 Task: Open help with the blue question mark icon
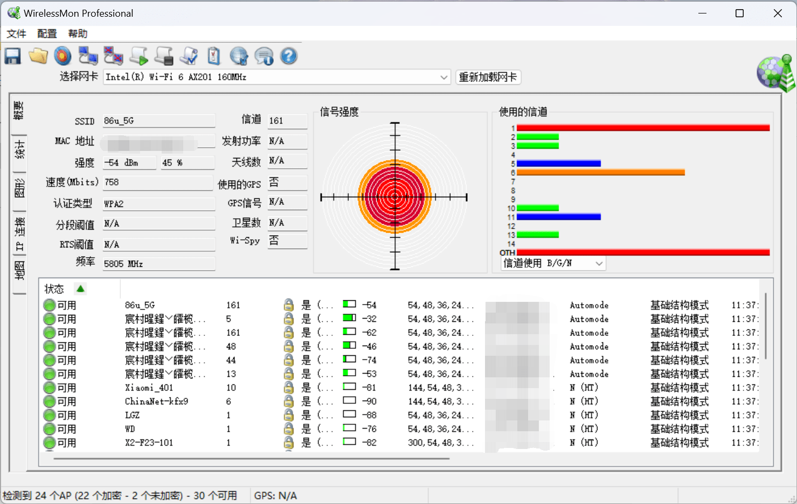[x=289, y=56]
